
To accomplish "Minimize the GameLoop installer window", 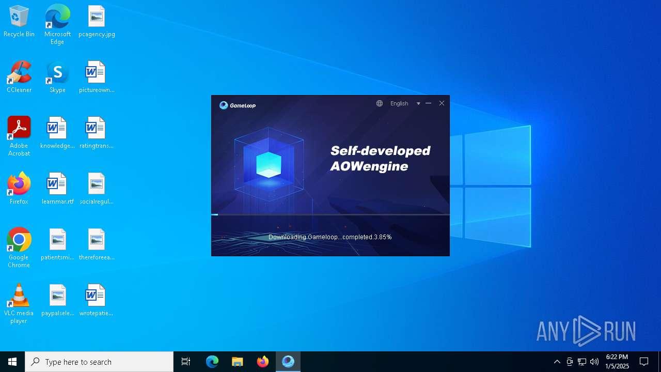I will tap(428, 103).
